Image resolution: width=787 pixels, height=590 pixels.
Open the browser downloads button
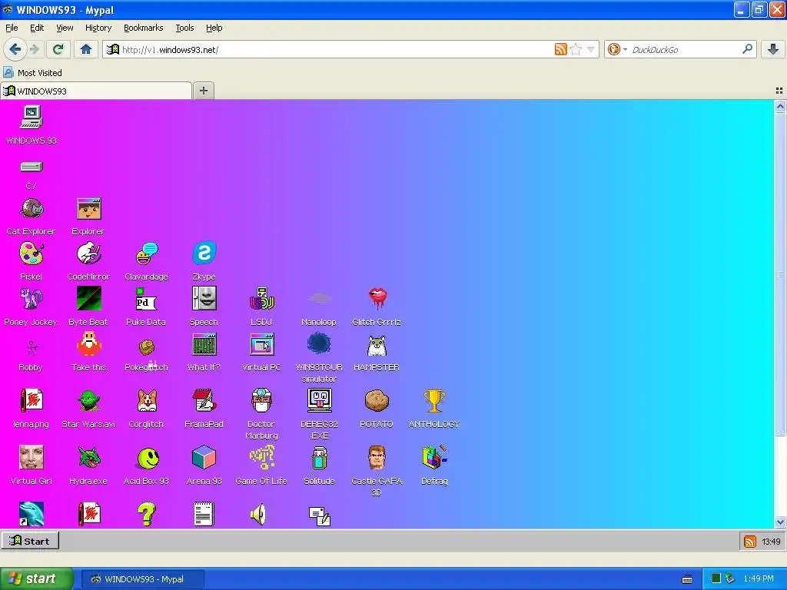point(773,49)
